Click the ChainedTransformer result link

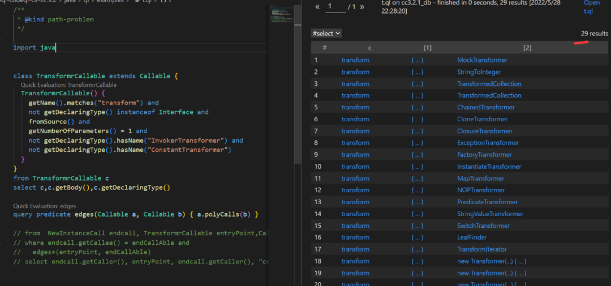[x=485, y=107]
